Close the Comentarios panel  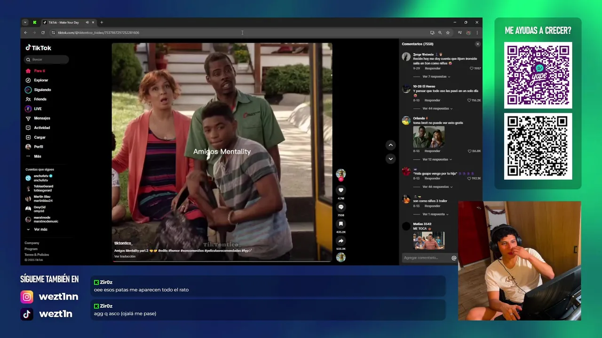(x=477, y=44)
